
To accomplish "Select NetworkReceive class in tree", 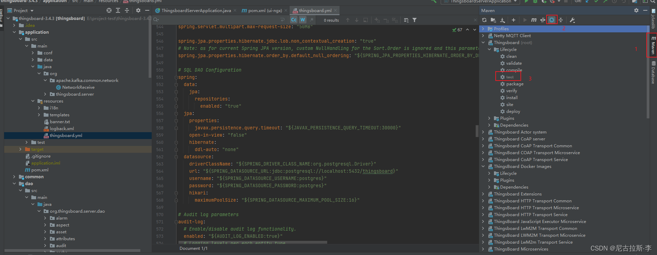I will click(75, 87).
